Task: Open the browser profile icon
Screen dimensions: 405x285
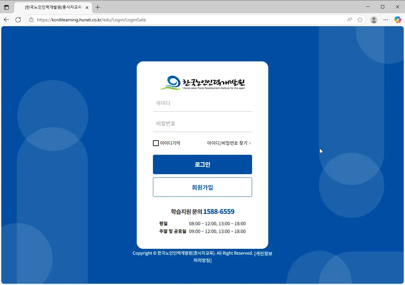Action: [x=374, y=20]
